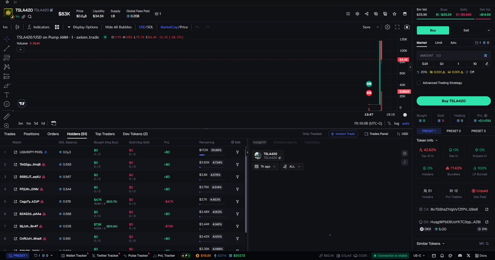Select the XABCD pattern tool
Screen dimensions: 495x260
tap(7, 67)
